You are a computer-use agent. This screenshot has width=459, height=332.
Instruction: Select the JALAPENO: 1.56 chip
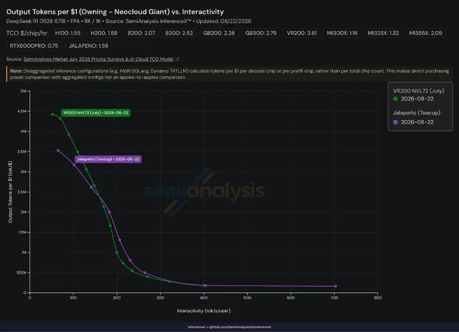(88, 46)
